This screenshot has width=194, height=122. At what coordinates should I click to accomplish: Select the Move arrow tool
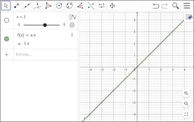click(x=6, y=6)
